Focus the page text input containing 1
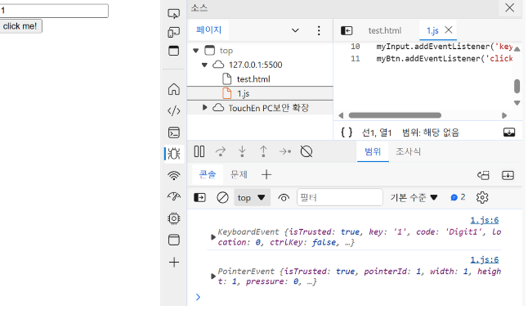Image resolution: width=528 pixels, height=319 pixels. point(54,11)
